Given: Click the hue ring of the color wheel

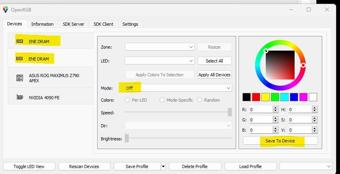Looking at the screenshot, I should tap(280, 42).
